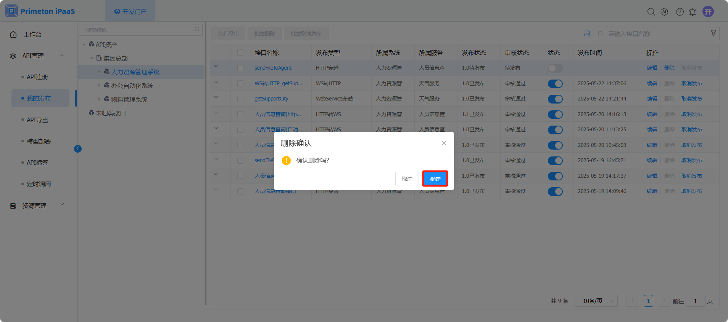Image resolution: width=728 pixels, height=322 pixels.
Task: Toggle status switch for sendFileToAgent row
Action: 555,68
